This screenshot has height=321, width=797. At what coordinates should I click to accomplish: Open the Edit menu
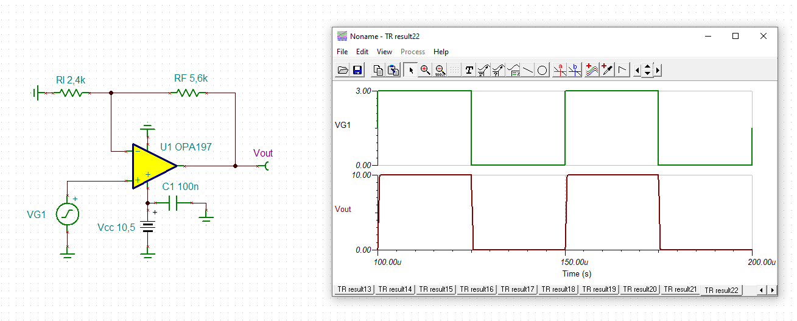click(362, 52)
